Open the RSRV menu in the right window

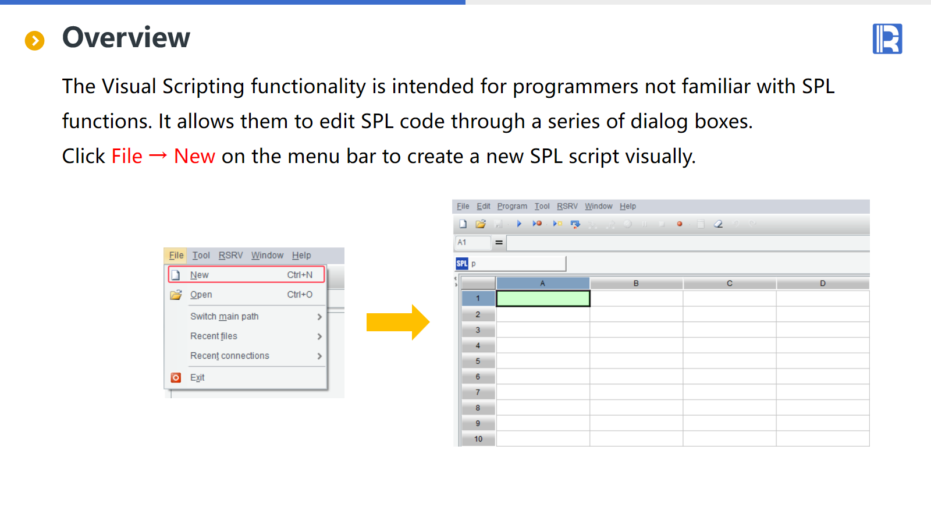[x=567, y=206]
